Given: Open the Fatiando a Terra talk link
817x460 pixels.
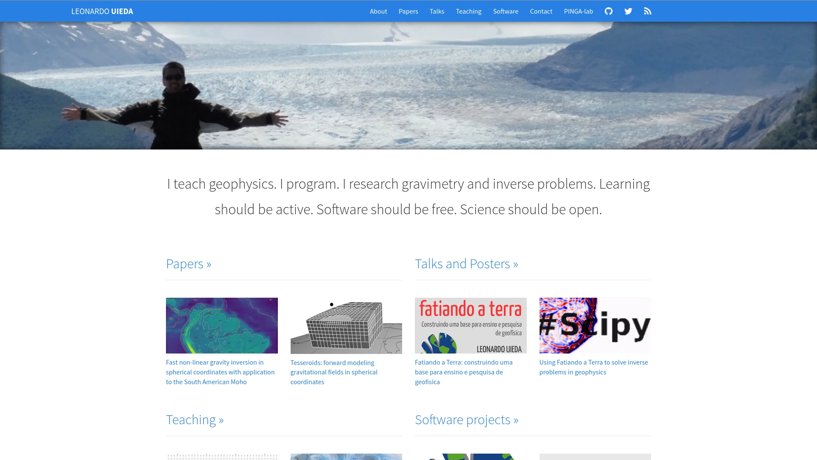Looking at the screenshot, I should tap(464, 372).
